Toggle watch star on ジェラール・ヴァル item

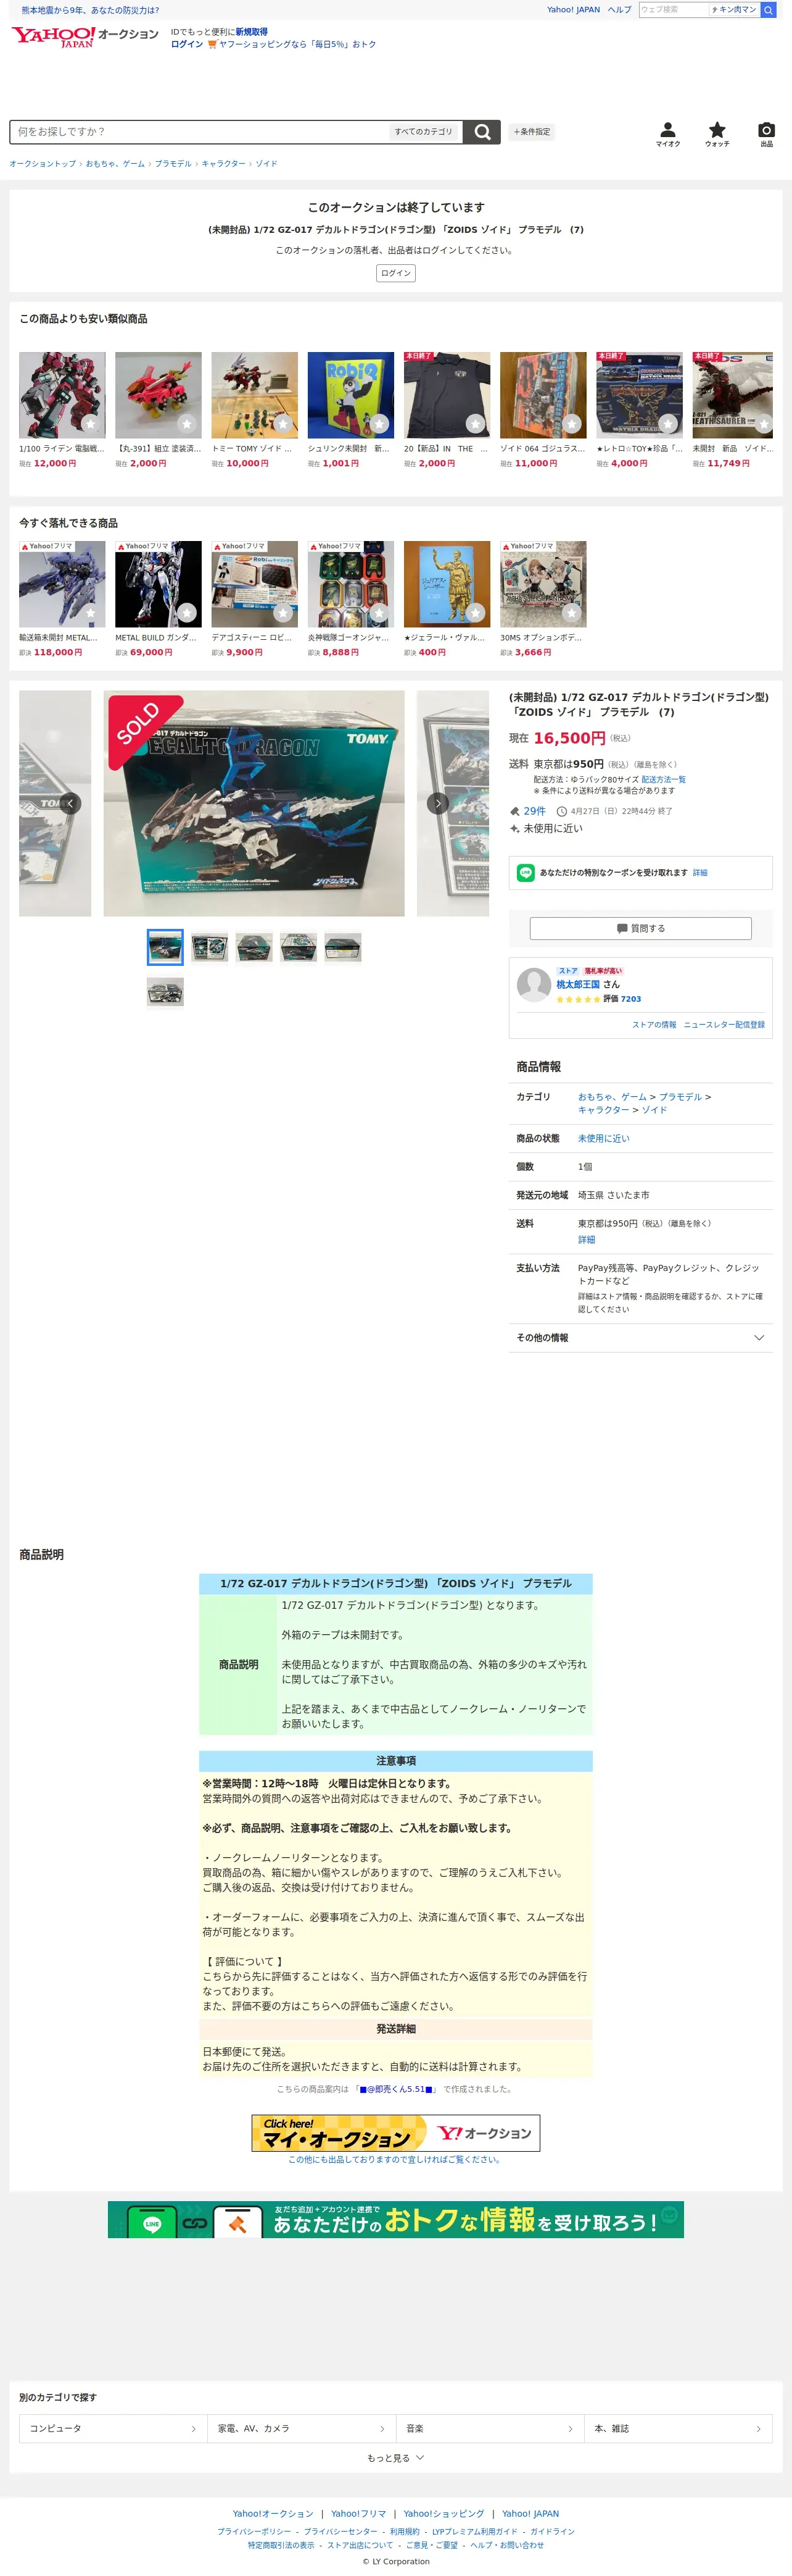(x=476, y=613)
